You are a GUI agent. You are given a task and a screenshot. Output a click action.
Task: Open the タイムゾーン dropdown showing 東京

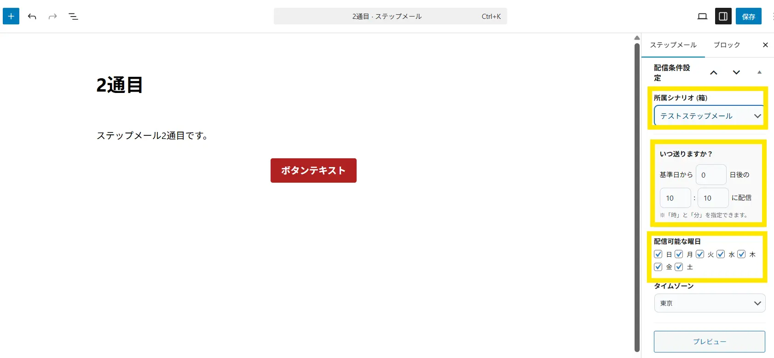[x=710, y=303]
